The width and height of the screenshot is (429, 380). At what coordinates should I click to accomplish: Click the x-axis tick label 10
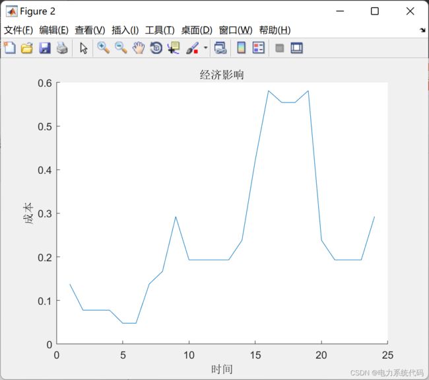pyautogui.click(x=189, y=355)
